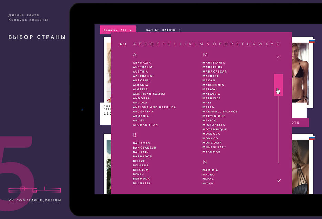
Task: Pick Belize as the country
Action: (x=139, y=161)
